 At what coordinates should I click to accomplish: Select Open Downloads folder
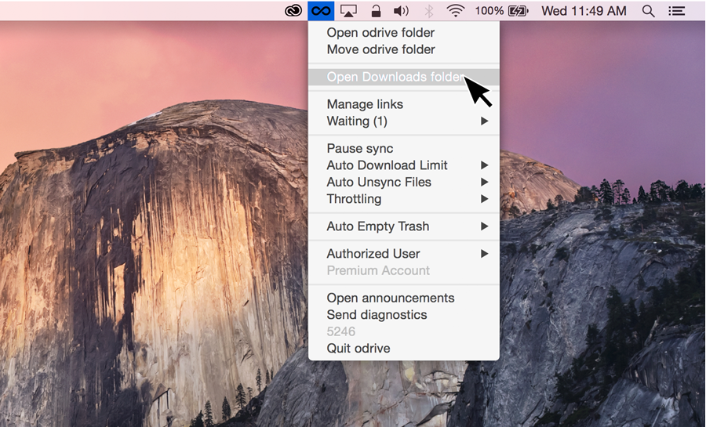(404, 77)
